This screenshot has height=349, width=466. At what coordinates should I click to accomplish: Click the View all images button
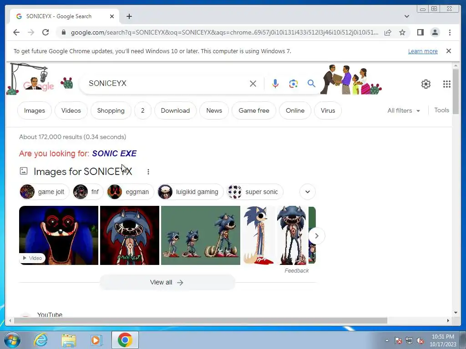(x=167, y=282)
